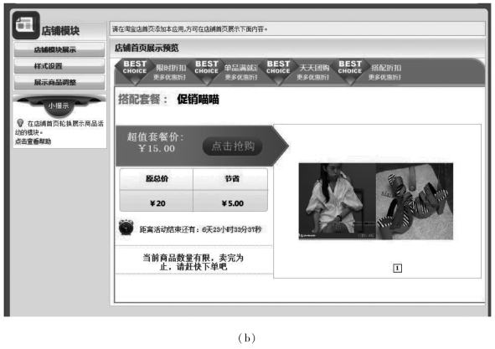Click the 店铺模块 store module logo icon
Viewport: 495px width, 349px height.
click(x=26, y=25)
